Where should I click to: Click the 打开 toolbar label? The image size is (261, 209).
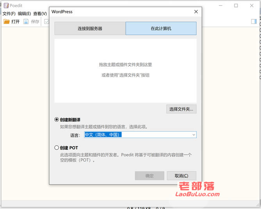click(x=16, y=22)
